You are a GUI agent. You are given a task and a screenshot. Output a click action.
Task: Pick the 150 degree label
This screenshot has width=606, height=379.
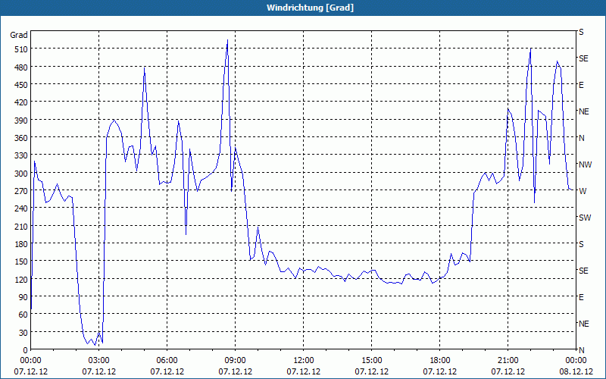tap(21, 262)
